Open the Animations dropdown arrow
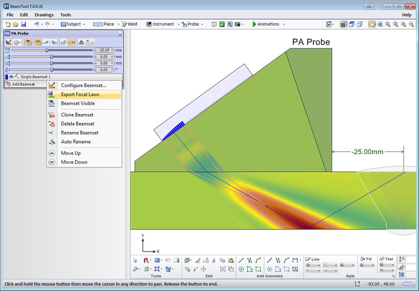Image resolution: width=419 pixels, height=291 pixels. pos(284,24)
